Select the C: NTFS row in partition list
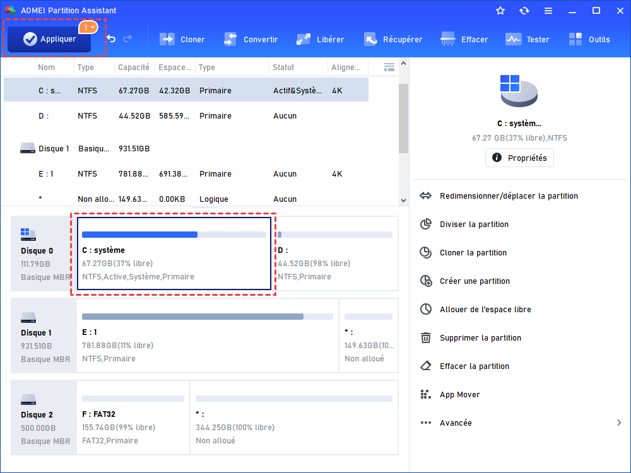631x473 pixels. pyautogui.click(x=186, y=90)
